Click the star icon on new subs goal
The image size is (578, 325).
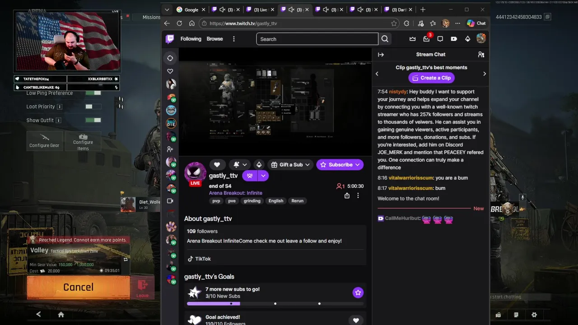358,292
